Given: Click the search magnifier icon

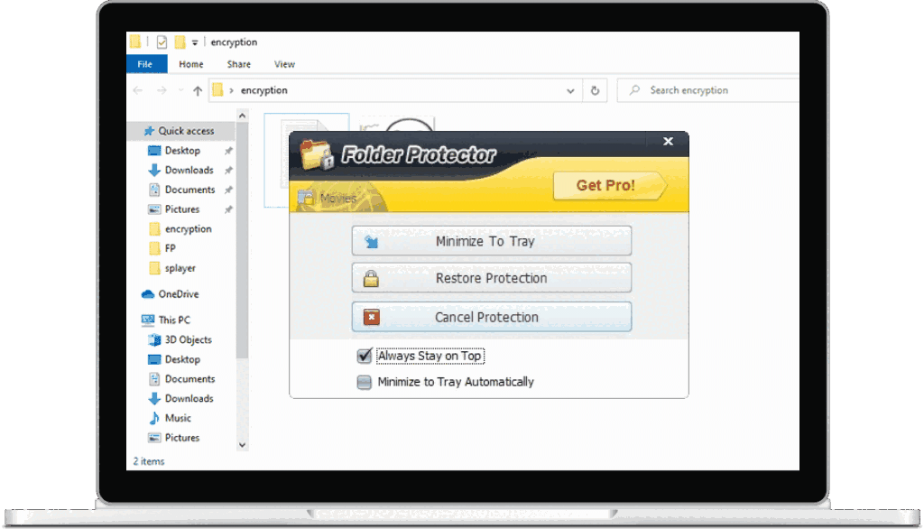Looking at the screenshot, I should pyautogui.click(x=634, y=90).
